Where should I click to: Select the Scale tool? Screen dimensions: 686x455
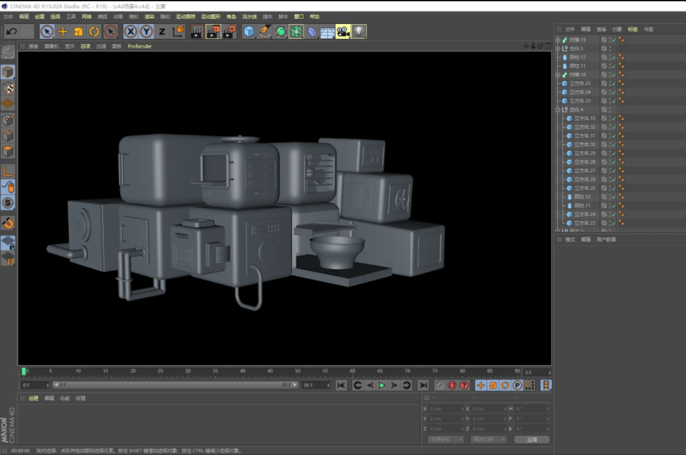click(78, 31)
